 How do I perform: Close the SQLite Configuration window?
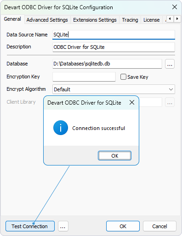click(175, 7)
